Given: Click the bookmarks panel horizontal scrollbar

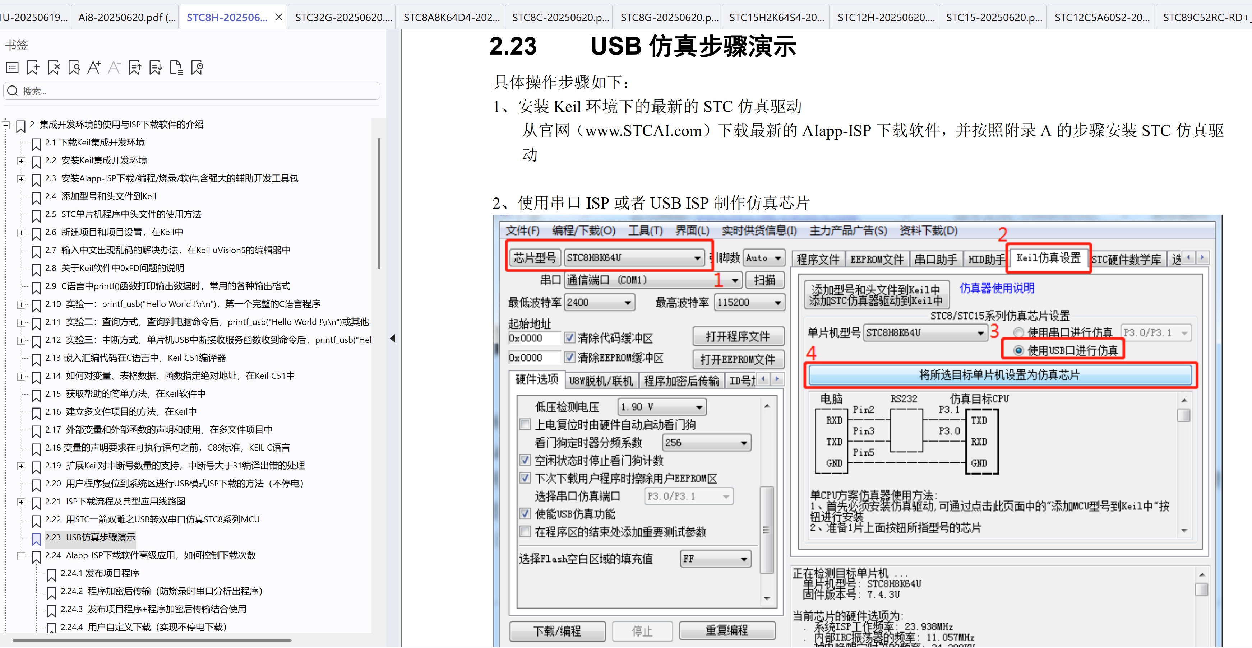Looking at the screenshot, I should (x=152, y=640).
